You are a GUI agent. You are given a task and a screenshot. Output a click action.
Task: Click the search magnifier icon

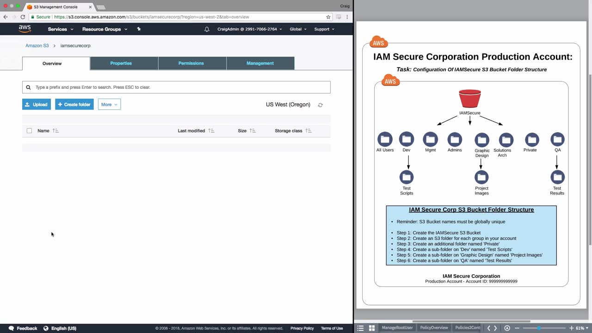(x=28, y=87)
